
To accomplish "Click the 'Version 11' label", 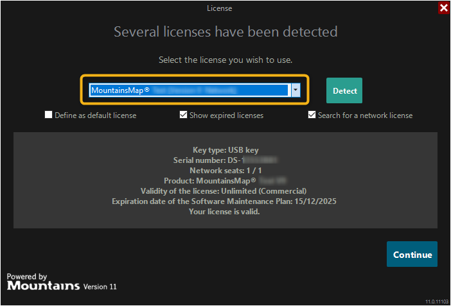I will 100,287.
